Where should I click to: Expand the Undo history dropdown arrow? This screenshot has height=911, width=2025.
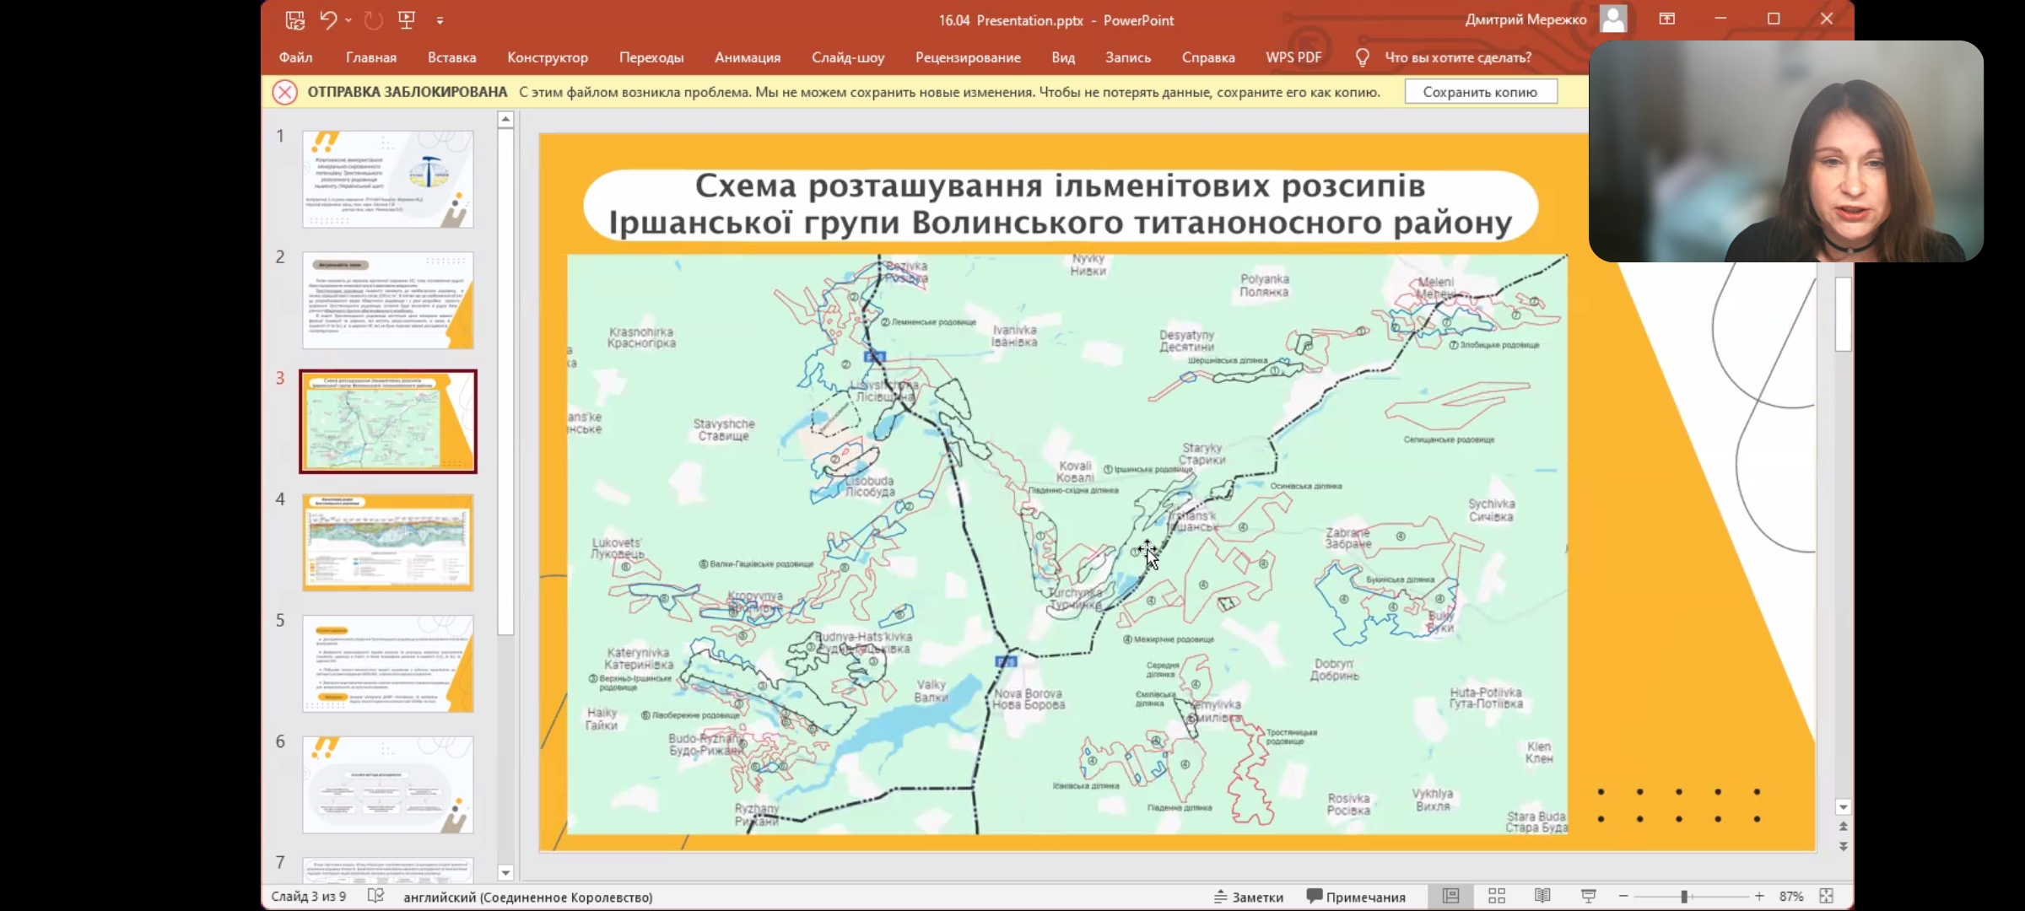[x=348, y=20]
